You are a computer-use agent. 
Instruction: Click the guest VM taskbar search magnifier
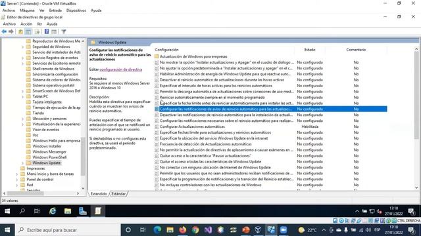click(22, 211)
